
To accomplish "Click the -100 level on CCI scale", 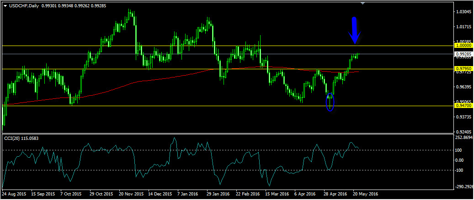I will click(x=460, y=170).
